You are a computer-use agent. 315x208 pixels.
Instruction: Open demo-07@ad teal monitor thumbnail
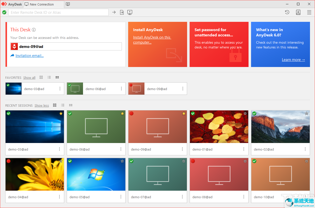tap(158, 174)
